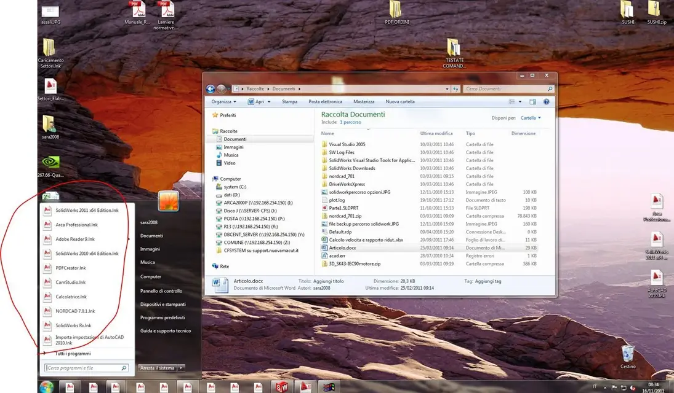Click the Nuova cartella button
This screenshot has height=393, width=674.
399,102
